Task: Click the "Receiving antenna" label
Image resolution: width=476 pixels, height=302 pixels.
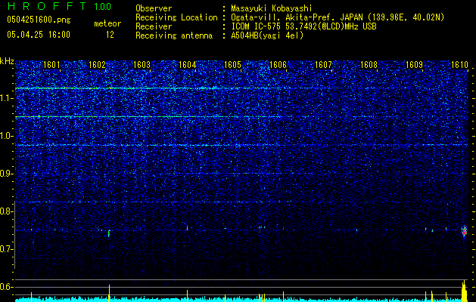Action: click(174, 35)
